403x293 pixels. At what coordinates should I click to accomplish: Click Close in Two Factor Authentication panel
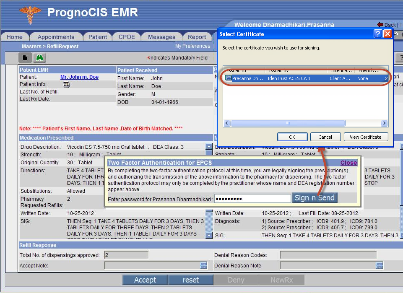coord(348,163)
